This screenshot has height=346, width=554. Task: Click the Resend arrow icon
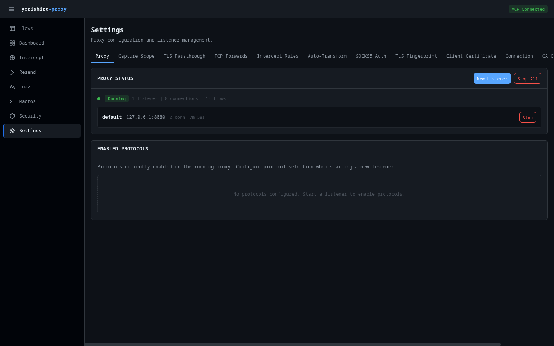pyautogui.click(x=12, y=72)
